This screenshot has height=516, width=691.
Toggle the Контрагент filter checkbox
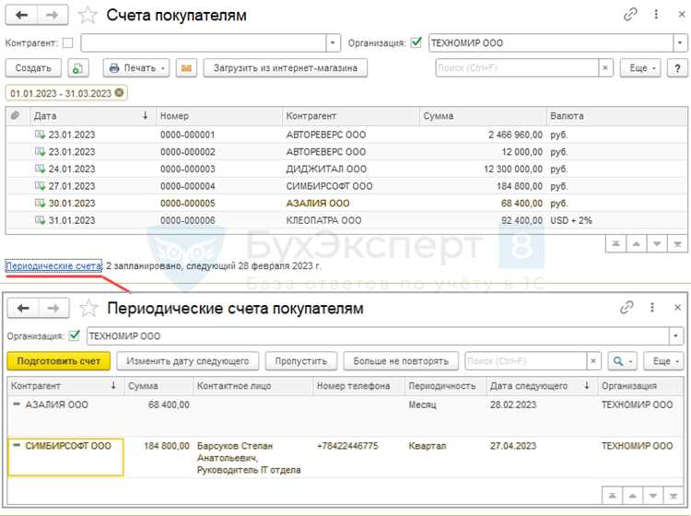(68, 42)
